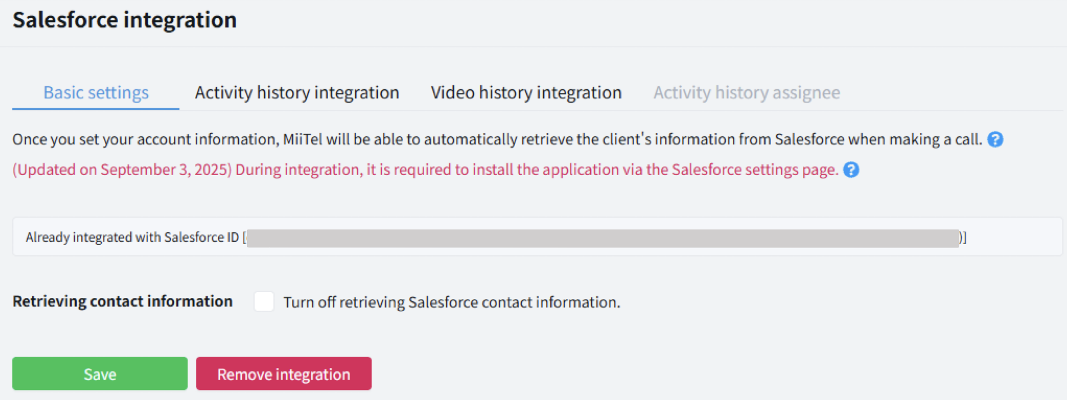This screenshot has height=400, width=1067.
Task: Click the red 'Updated on September 3, 2025' notice
Action: (x=425, y=169)
